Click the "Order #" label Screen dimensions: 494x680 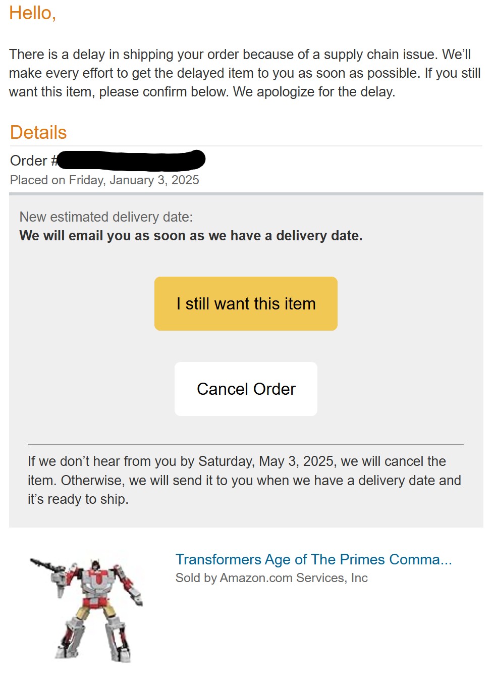(x=32, y=161)
